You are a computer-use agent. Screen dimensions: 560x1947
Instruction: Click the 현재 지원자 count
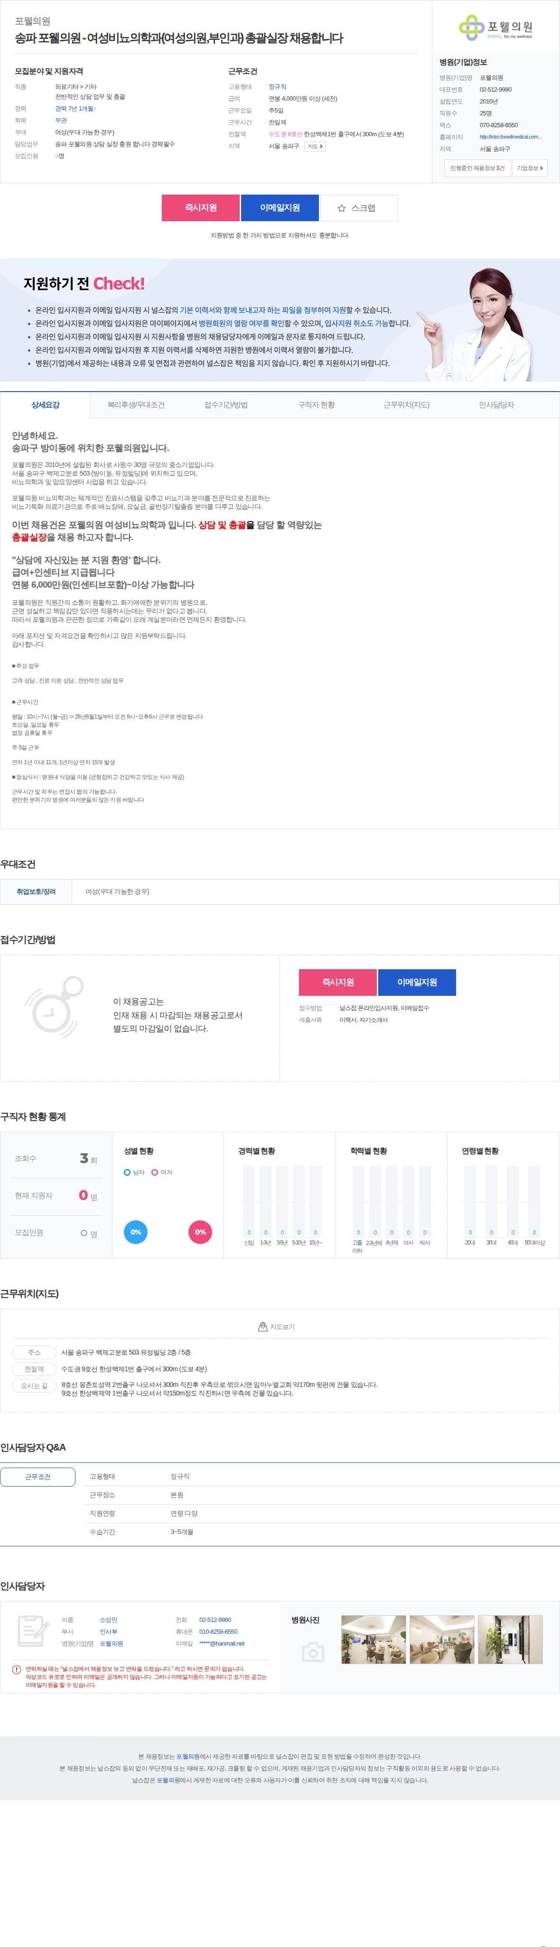[x=56, y=1196]
